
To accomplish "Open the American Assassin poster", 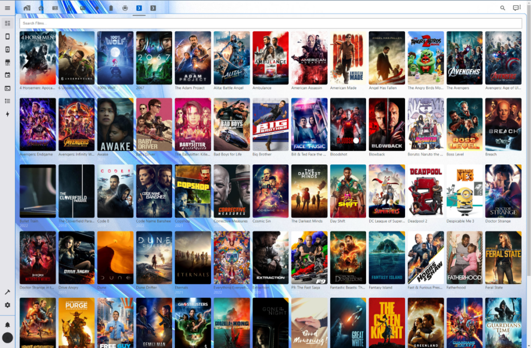I will pyautogui.click(x=309, y=58).
